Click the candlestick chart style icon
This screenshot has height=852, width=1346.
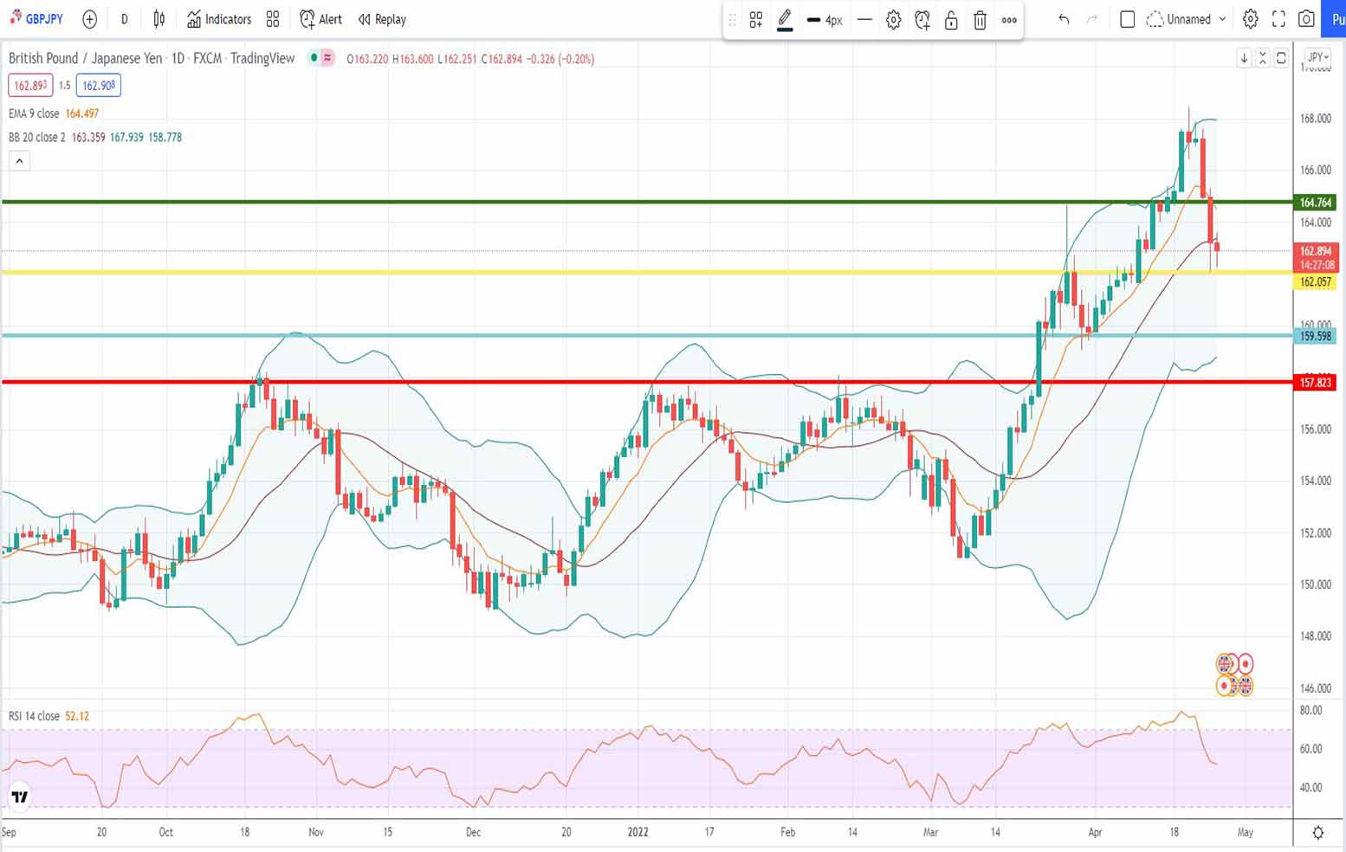tap(159, 19)
